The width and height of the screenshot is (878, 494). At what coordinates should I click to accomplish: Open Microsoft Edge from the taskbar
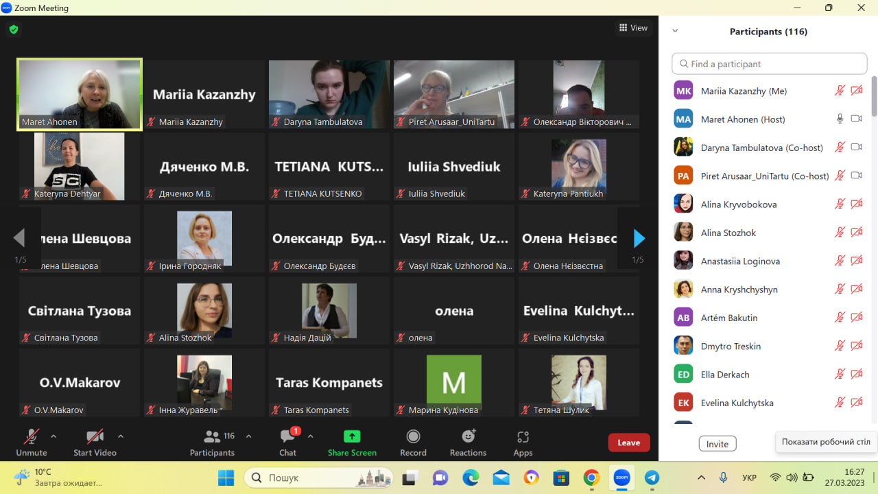(471, 478)
